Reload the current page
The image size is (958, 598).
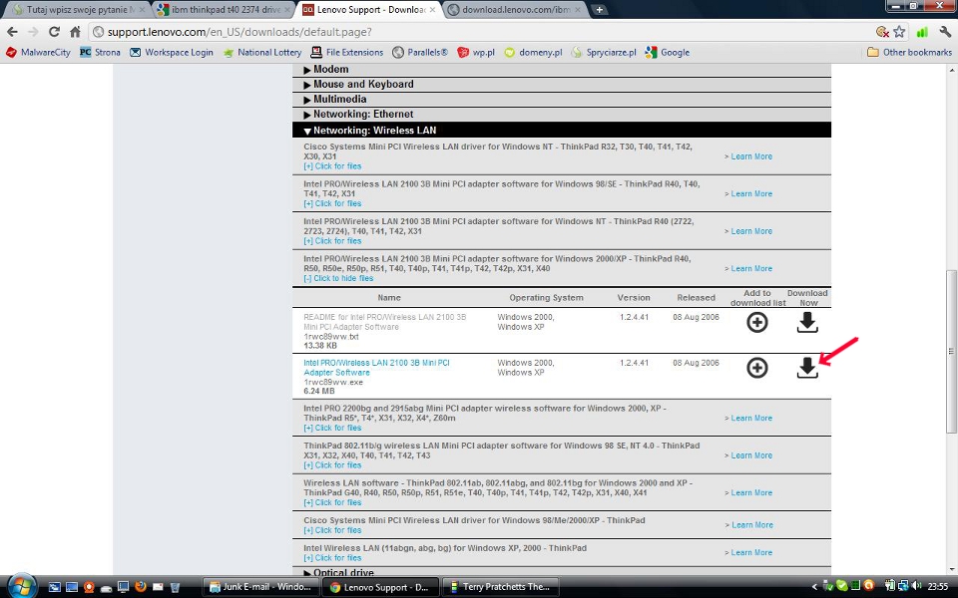coord(54,32)
